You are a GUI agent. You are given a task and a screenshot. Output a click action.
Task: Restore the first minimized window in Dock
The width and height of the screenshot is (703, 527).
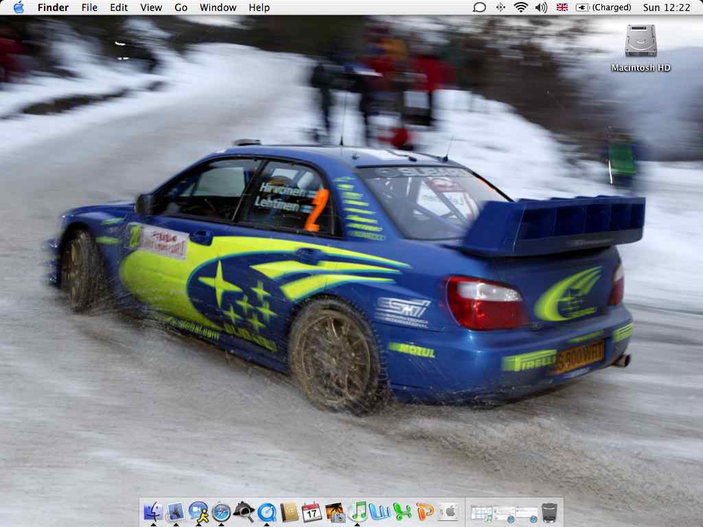tap(481, 513)
